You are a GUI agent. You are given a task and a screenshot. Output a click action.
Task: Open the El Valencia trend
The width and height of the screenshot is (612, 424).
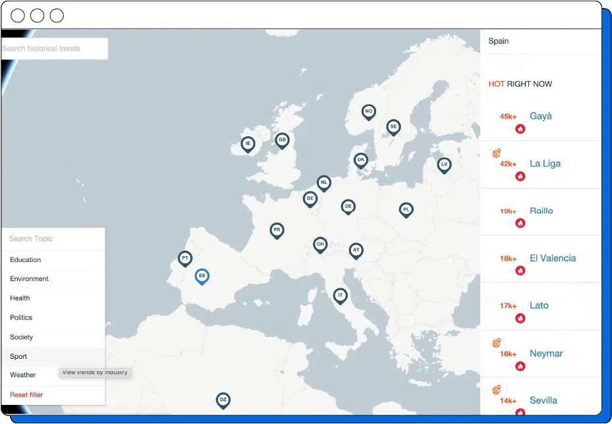pos(552,258)
